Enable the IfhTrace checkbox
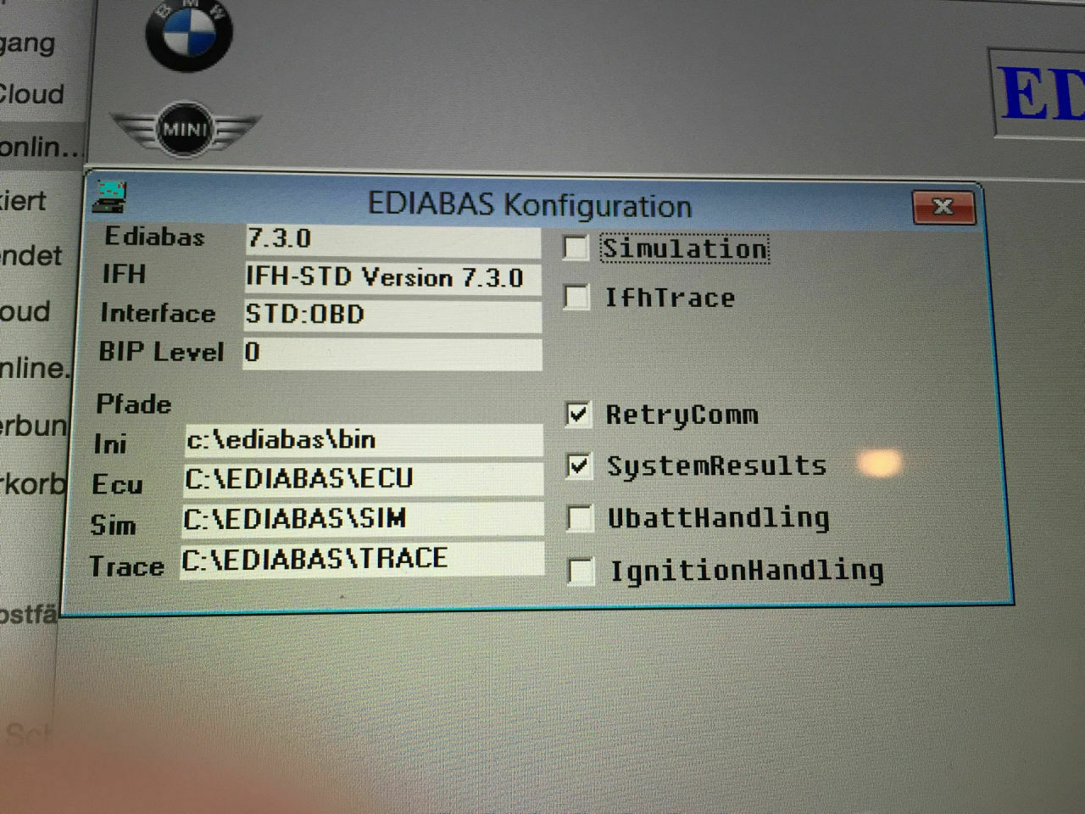The image size is (1085, 814). (577, 298)
